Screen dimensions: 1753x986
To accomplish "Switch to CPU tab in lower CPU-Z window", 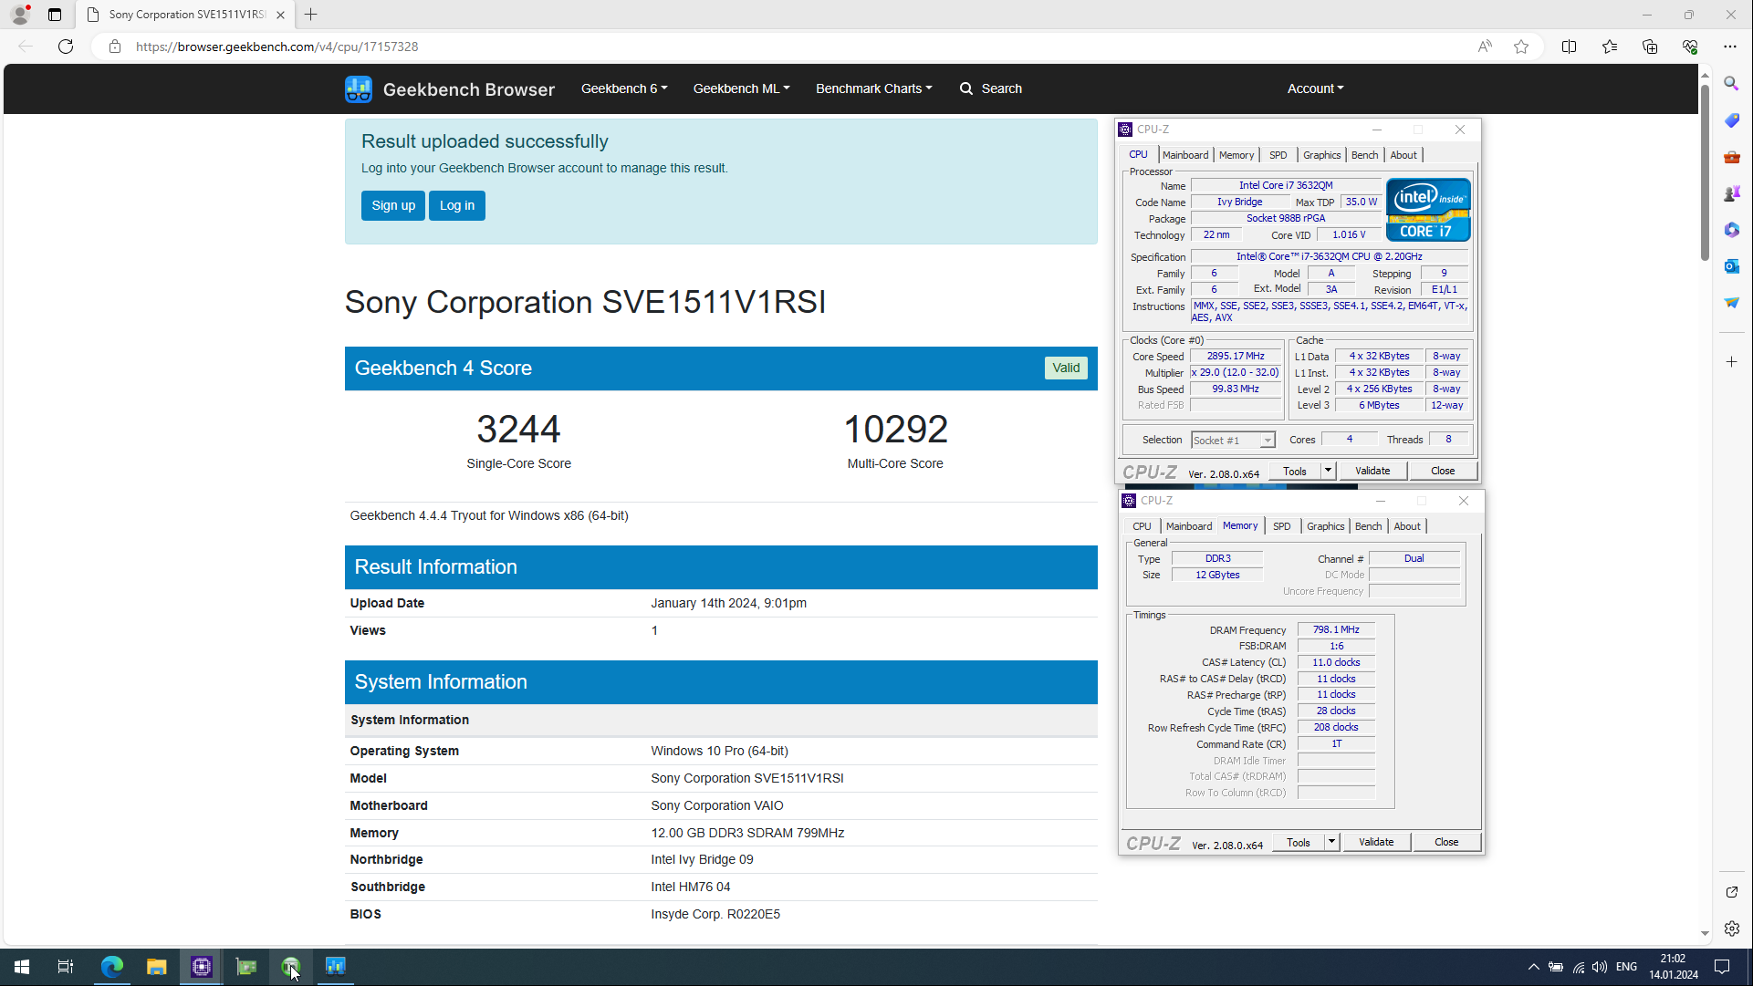I will click(x=1142, y=526).
